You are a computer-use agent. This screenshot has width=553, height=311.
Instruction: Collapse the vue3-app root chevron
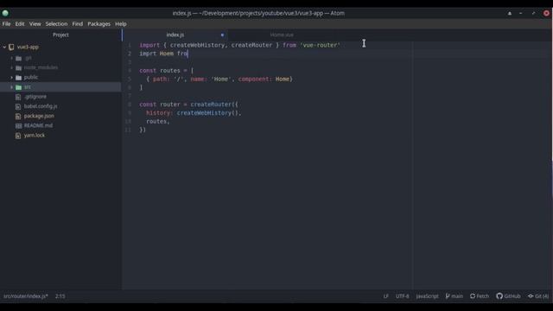pos(4,47)
